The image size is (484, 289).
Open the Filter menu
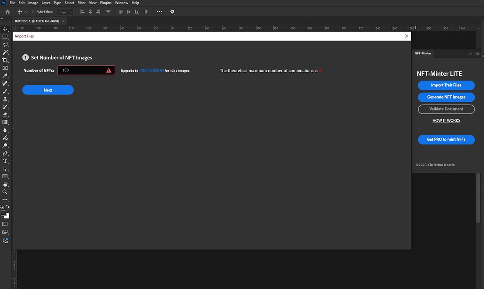(82, 3)
